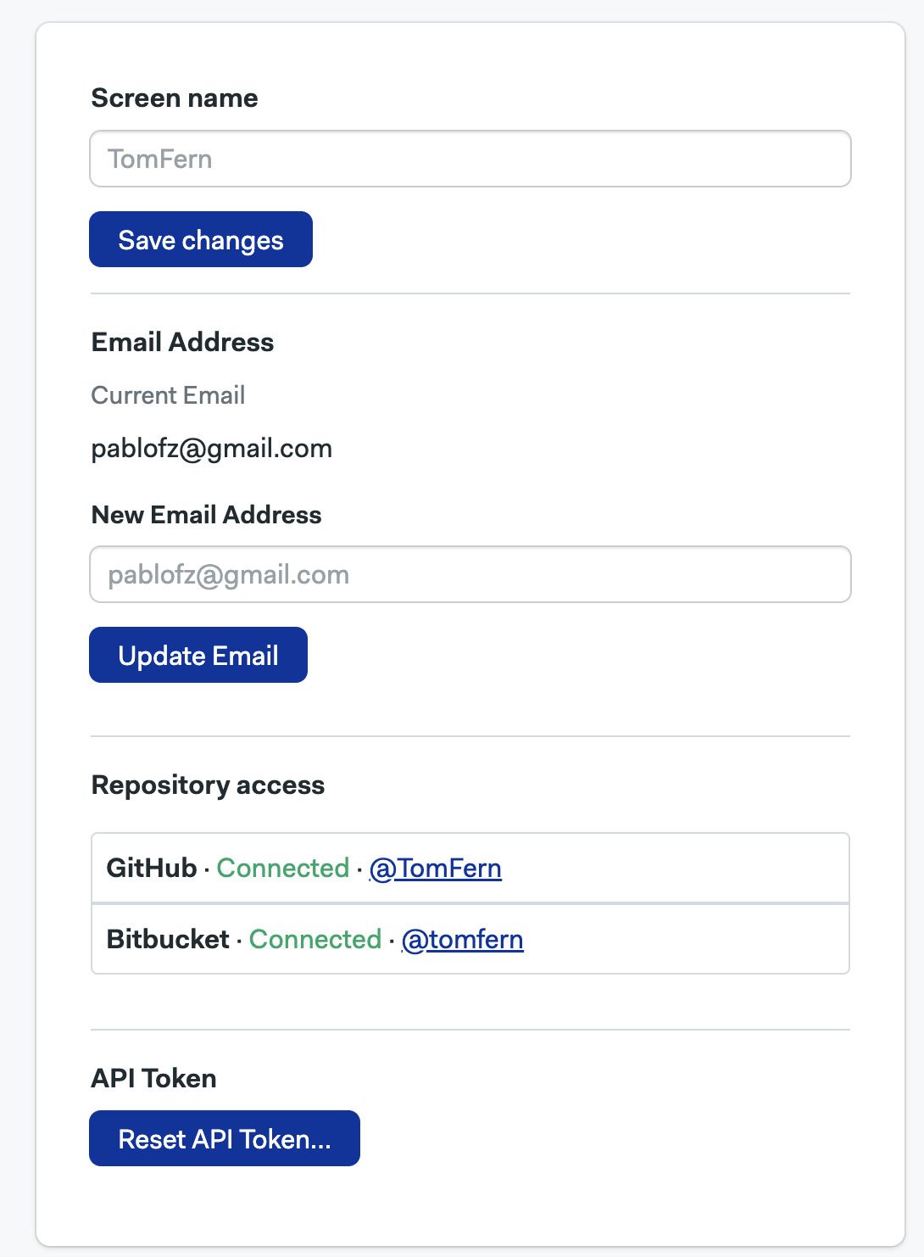Click the Screen name heading label
Image resolution: width=924 pixels, height=1257 pixels.
click(175, 98)
